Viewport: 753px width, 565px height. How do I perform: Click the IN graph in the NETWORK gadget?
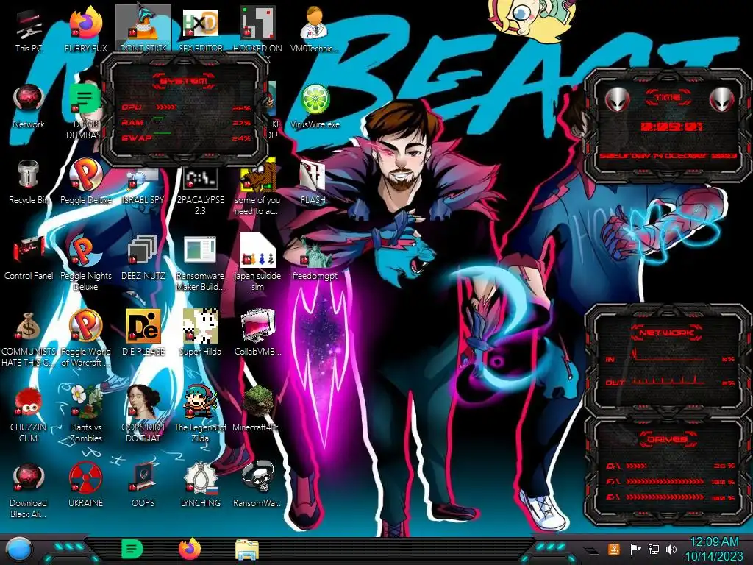pos(668,356)
